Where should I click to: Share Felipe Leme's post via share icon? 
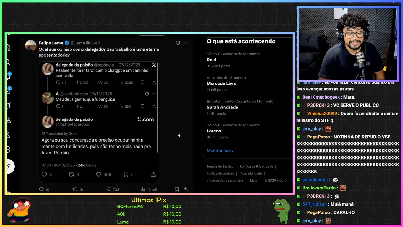click(186, 189)
